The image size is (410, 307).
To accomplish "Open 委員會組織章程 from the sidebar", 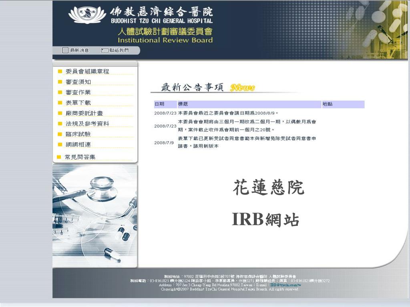I will click(x=87, y=71).
